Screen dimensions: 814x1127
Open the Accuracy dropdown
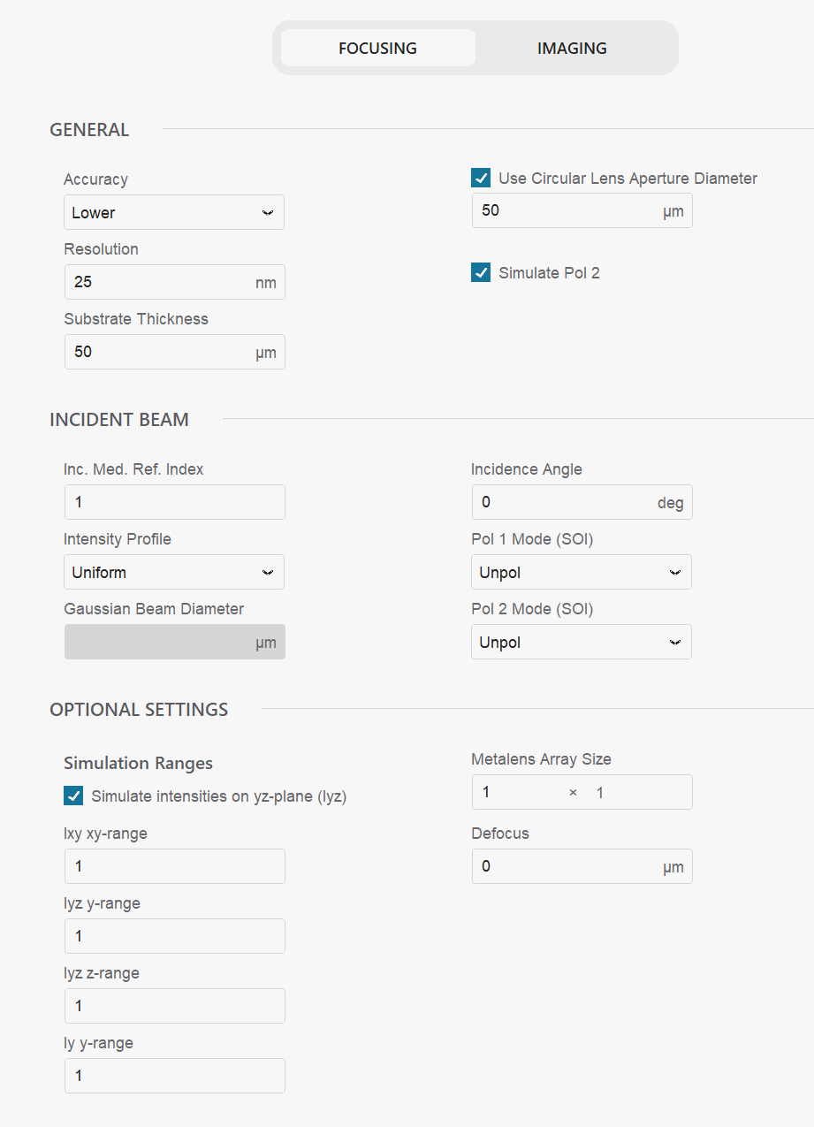tap(174, 213)
